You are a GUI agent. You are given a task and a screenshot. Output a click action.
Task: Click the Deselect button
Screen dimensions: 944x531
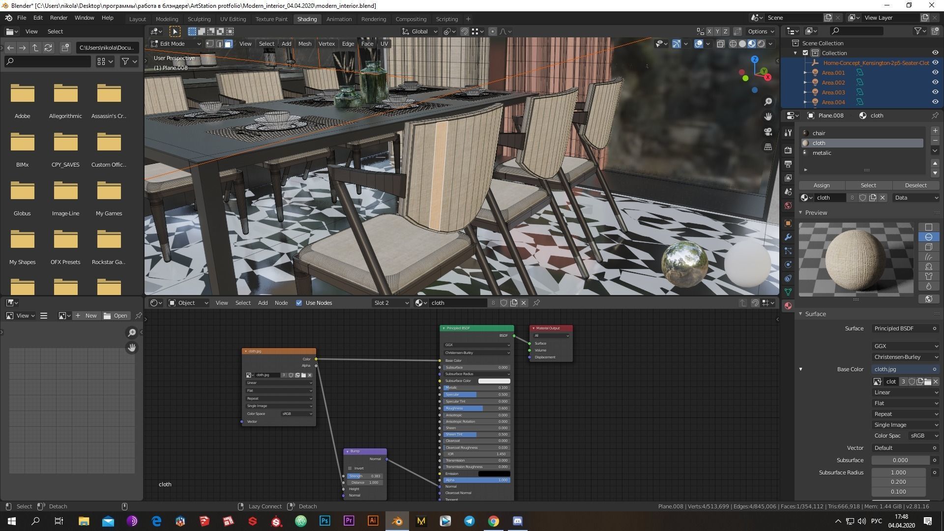tap(915, 185)
